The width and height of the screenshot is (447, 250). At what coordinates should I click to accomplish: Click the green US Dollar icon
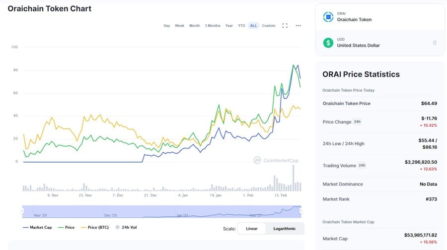tap(328, 43)
